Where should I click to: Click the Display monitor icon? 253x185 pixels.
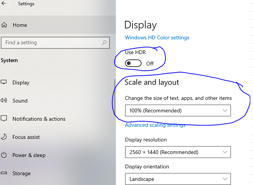pyautogui.click(x=4, y=82)
